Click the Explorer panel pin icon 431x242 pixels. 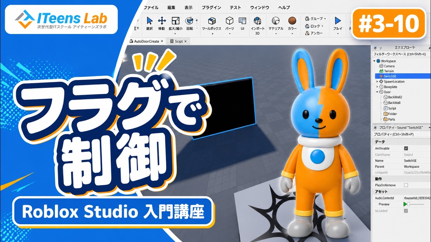[x=375, y=48]
